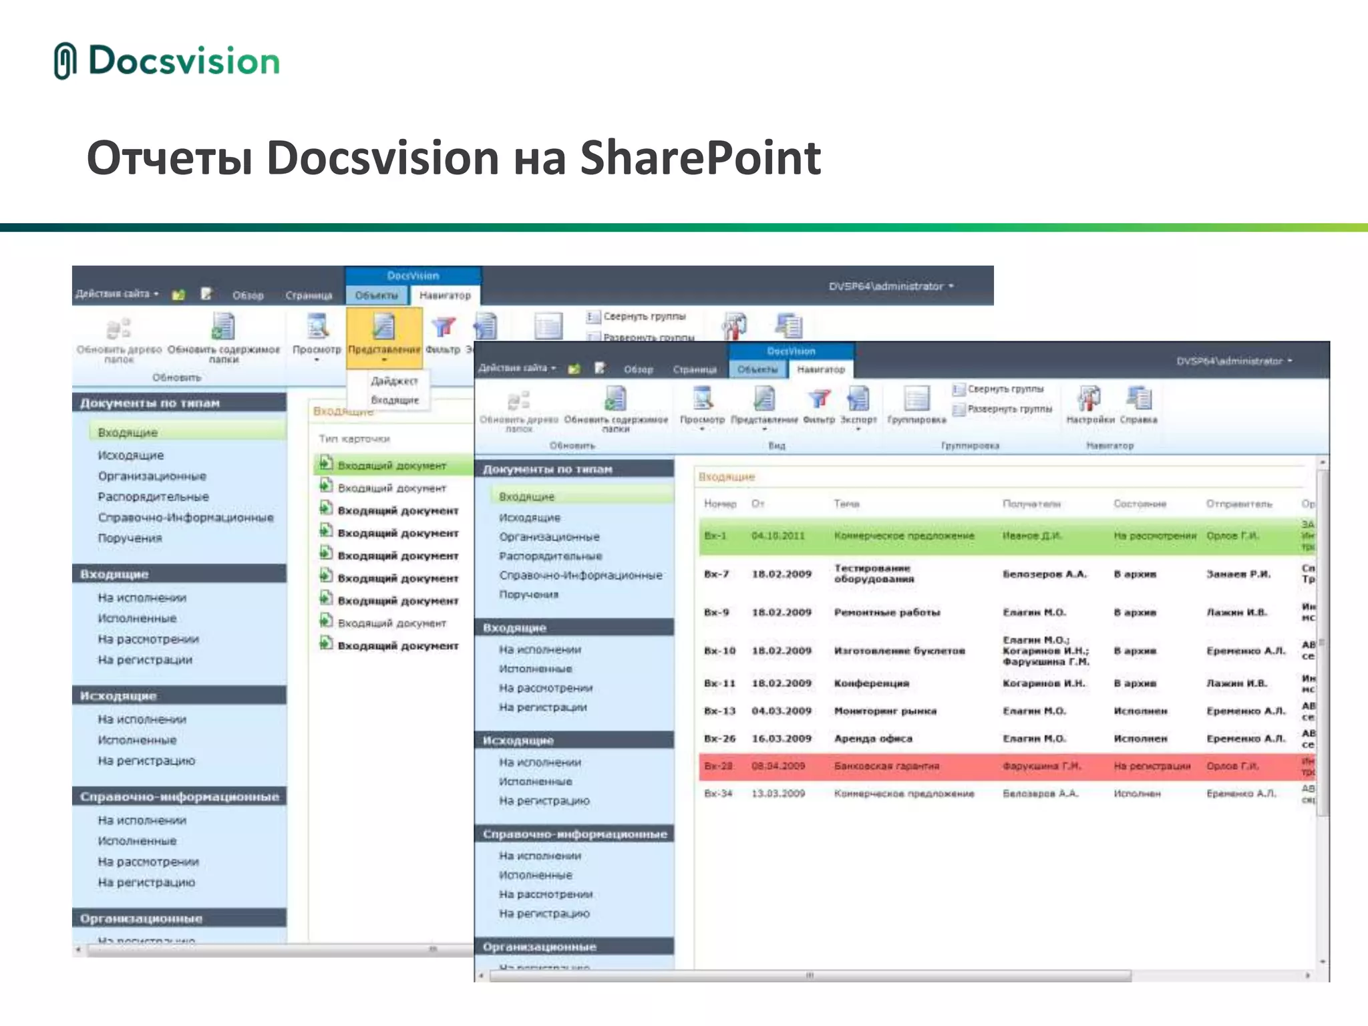This screenshot has width=1368, height=1026.
Task: Select row Вх-13 Мониторинг рынка
Action: [x=1007, y=711]
